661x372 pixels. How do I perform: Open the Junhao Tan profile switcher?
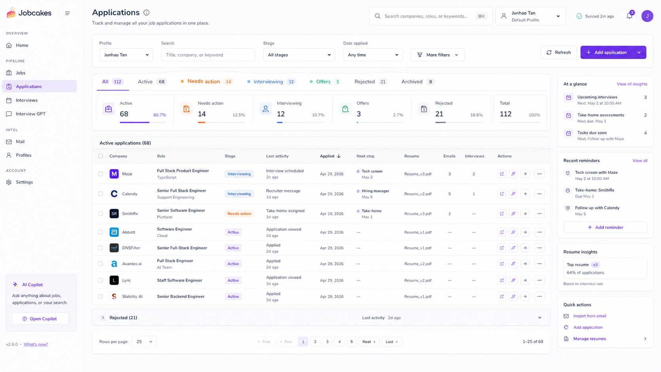click(531, 16)
